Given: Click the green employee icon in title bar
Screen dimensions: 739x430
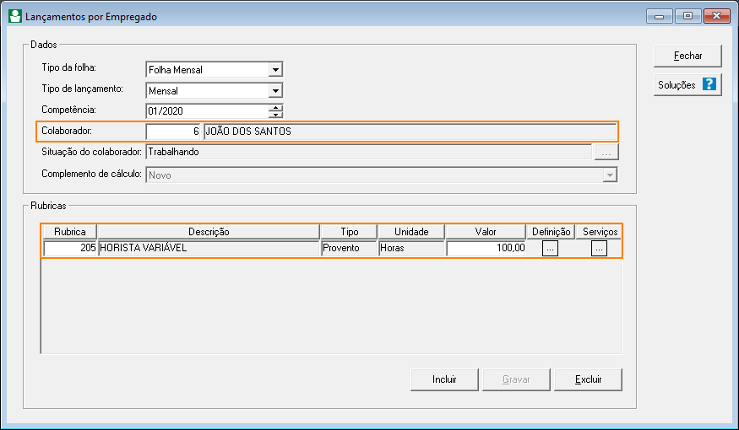Looking at the screenshot, I should click(15, 16).
